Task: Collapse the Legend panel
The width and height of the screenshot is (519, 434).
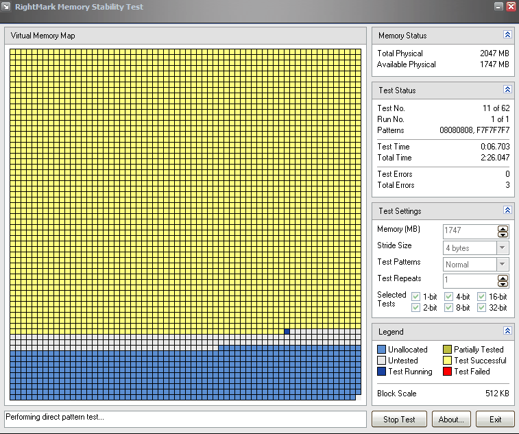Action: click(507, 330)
